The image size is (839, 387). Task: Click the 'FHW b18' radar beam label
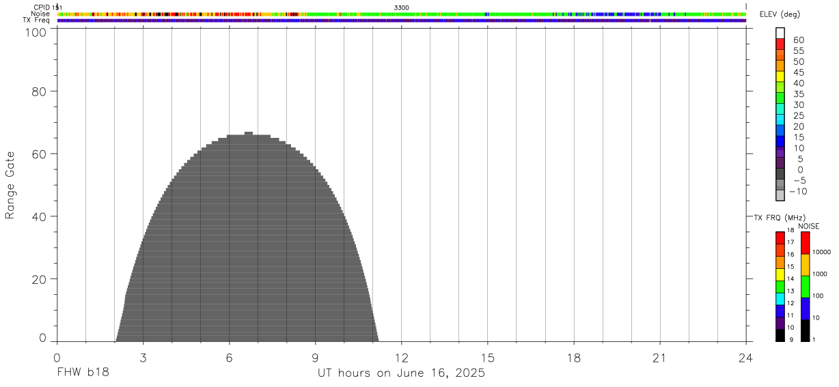pyautogui.click(x=83, y=373)
